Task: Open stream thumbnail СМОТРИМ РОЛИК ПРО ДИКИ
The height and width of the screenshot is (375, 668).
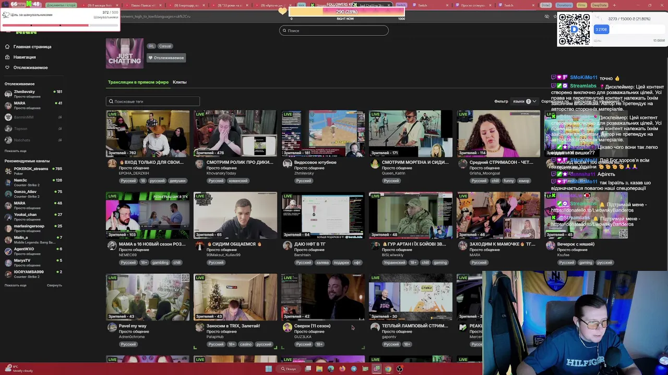Action: click(x=235, y=133)
